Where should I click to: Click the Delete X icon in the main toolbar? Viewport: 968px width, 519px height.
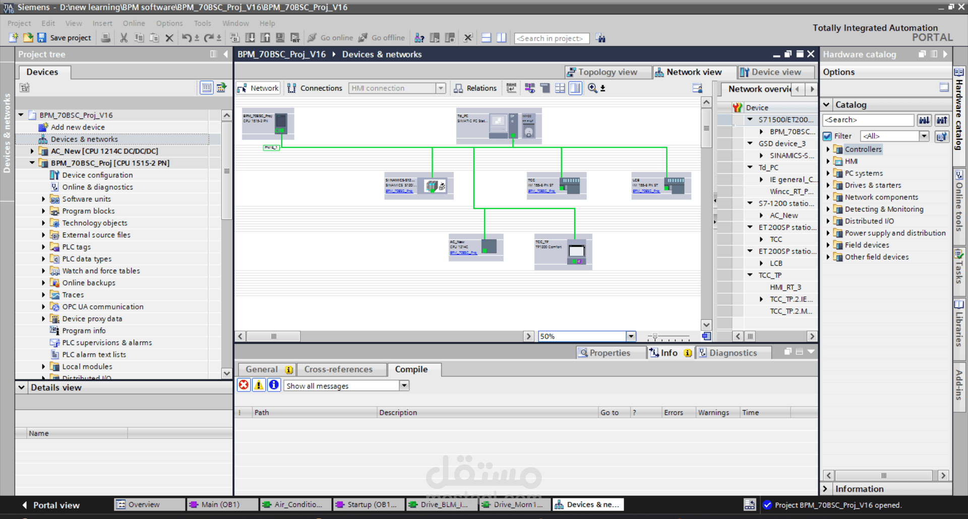tap(169, 38)
